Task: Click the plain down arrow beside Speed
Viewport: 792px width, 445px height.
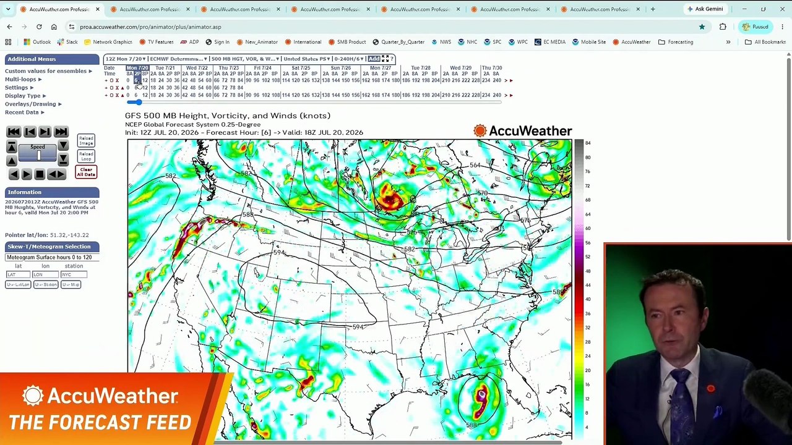Action: click(x=63, y=146)
